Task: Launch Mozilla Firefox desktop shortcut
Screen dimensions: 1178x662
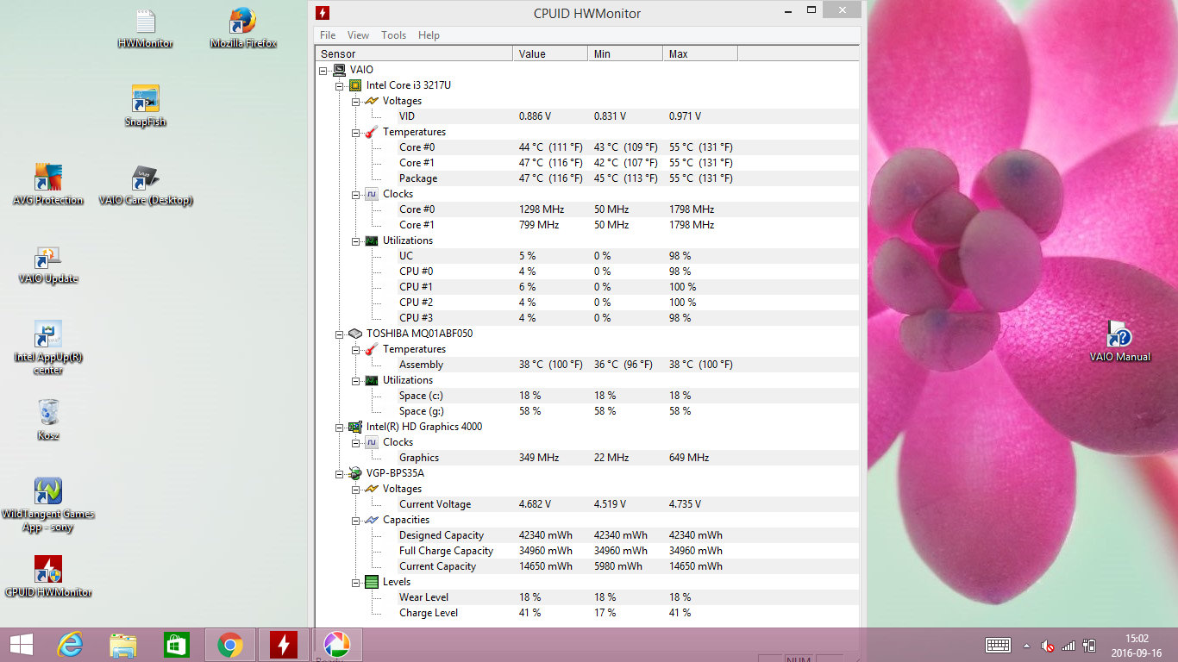Action: click(243, 28)
